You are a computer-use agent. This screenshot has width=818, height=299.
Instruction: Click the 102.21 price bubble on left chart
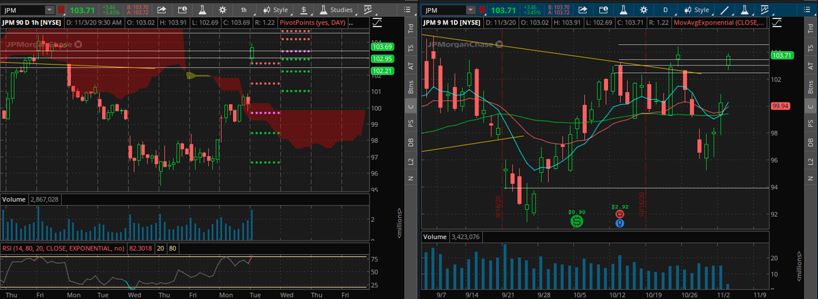382,70
